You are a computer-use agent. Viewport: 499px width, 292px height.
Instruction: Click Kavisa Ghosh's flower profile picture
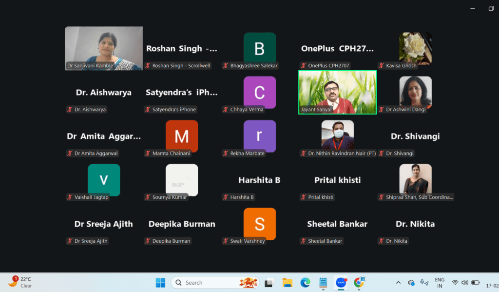[x=415, y=48]
